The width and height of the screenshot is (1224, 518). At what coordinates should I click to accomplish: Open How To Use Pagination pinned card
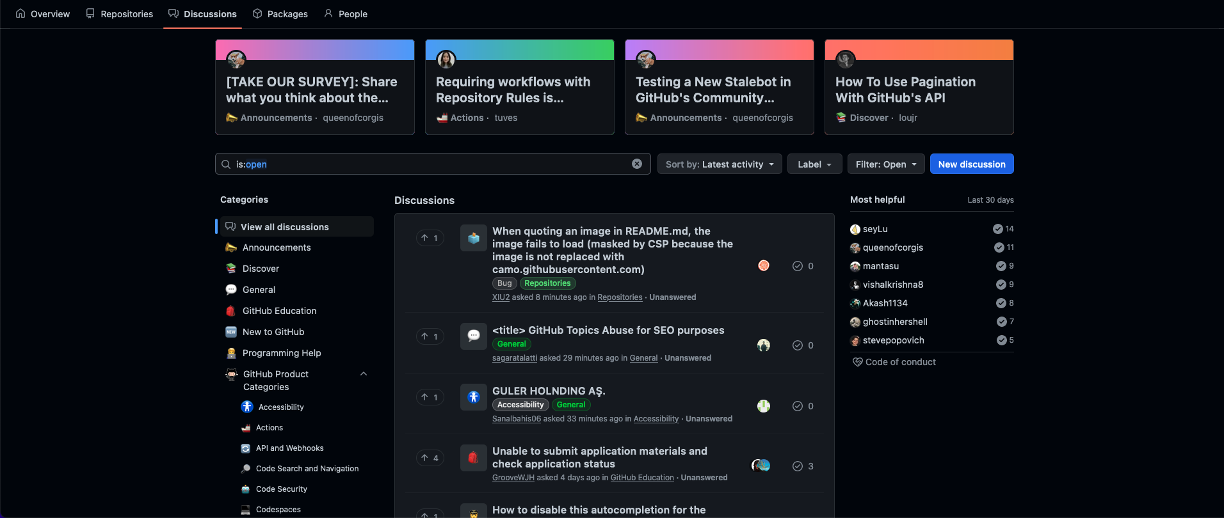pos(919,87)
